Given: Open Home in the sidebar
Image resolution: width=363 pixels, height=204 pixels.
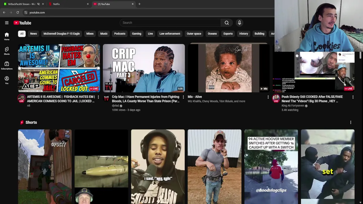Looking at the screenshot, I should pyautogui.click(x=7, y=36).
